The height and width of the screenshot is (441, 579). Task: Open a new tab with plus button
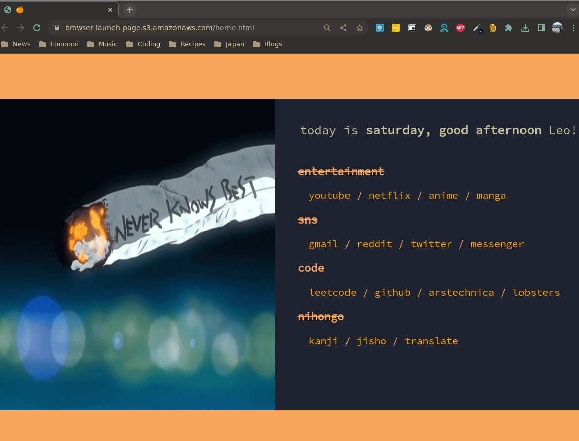pos(130,10)
